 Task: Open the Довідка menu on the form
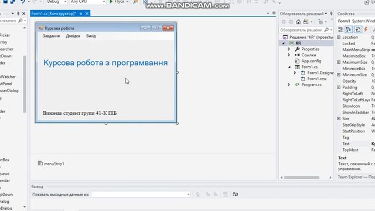tap(73, 36)
